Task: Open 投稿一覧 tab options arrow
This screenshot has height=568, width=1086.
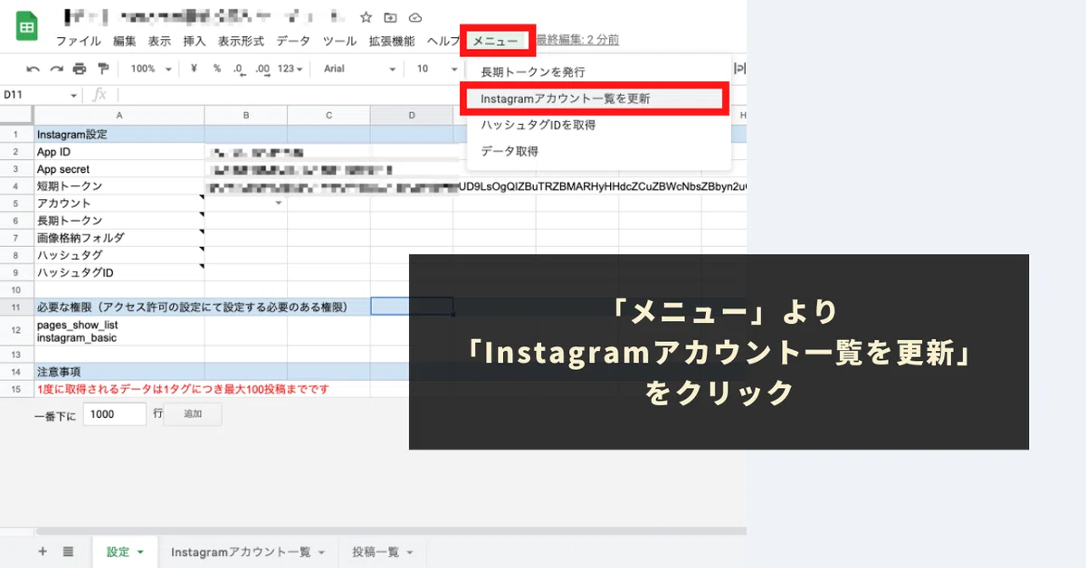Action: [x=410, y=553]
